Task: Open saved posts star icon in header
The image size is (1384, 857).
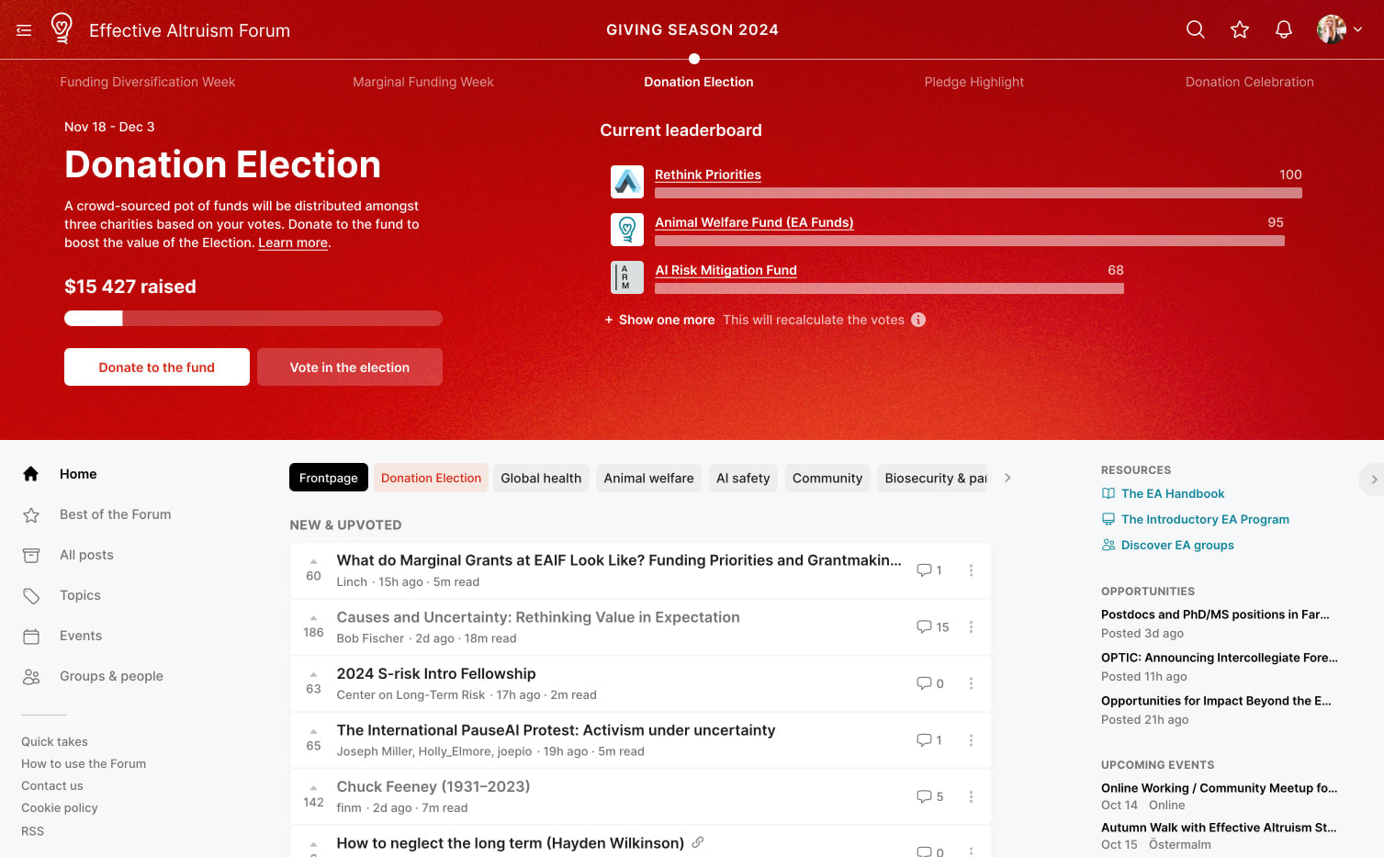Action: (1240, 29)
